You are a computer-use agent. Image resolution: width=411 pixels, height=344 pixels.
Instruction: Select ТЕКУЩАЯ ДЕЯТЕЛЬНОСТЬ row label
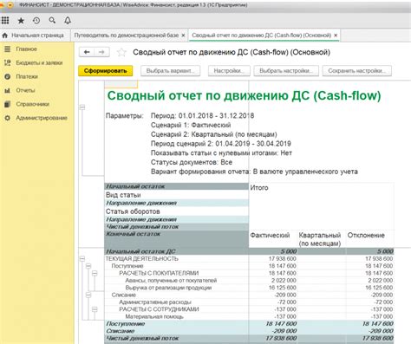[x=142, y=259]
